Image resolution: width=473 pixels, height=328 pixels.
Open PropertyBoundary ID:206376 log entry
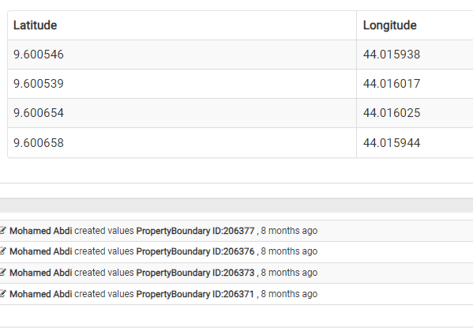(196, 251)
